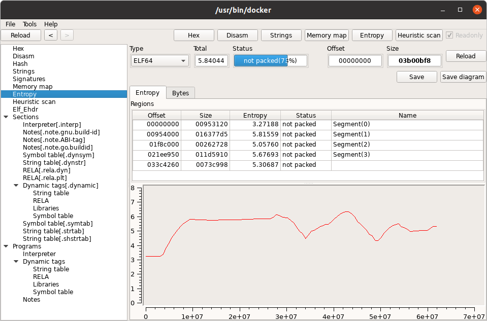Maximize the /usr/bin/docker window
Screen dimensions: 487x321
[460, 10]
